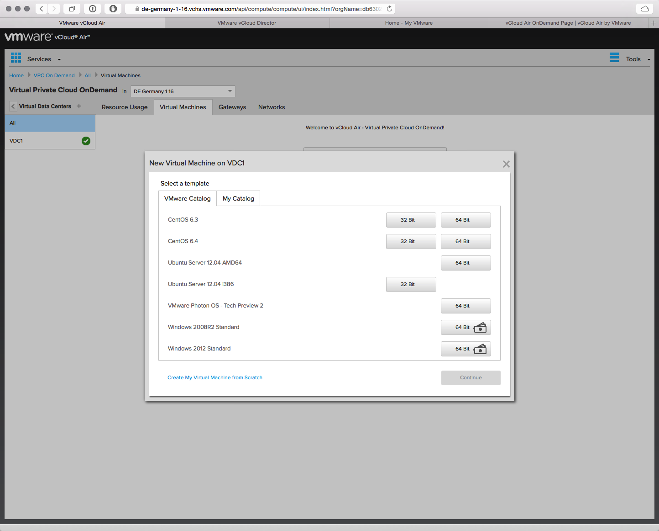The height and width of the screenshot is (531, 659).
Task: Click the Services grid icon
Action: [16, 58]
